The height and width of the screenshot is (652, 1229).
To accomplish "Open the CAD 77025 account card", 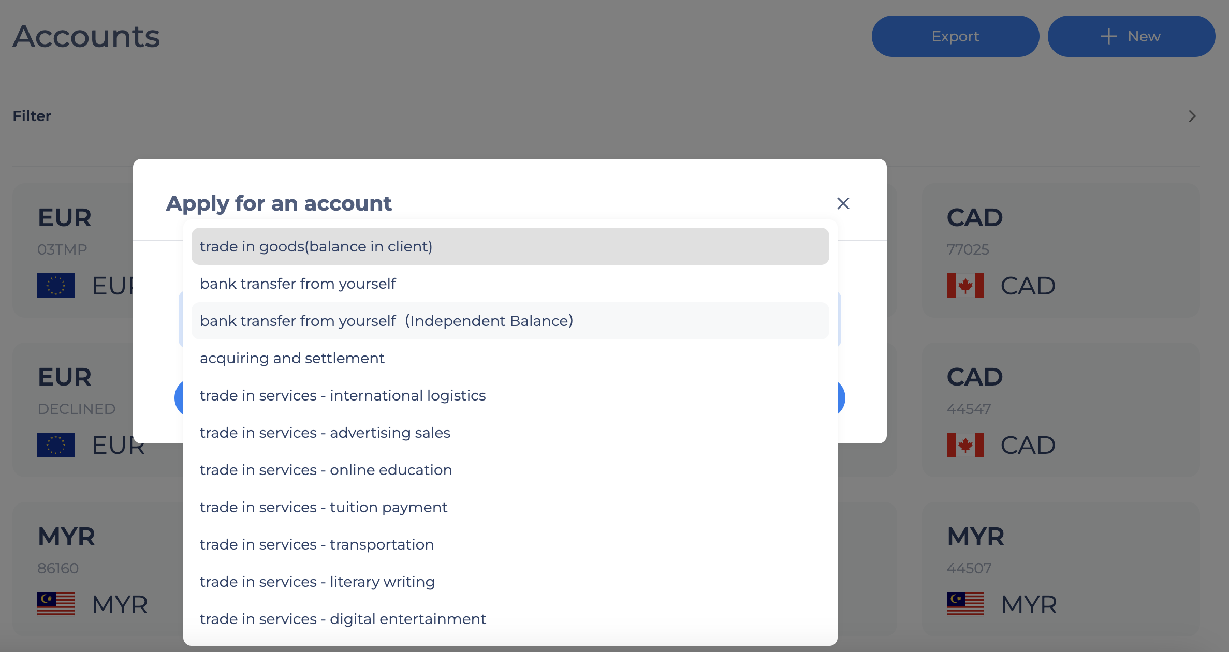I will click(1060, 250).
